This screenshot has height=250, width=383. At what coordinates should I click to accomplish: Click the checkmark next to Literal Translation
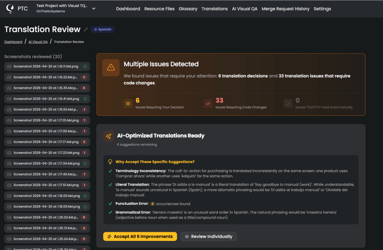110,185
